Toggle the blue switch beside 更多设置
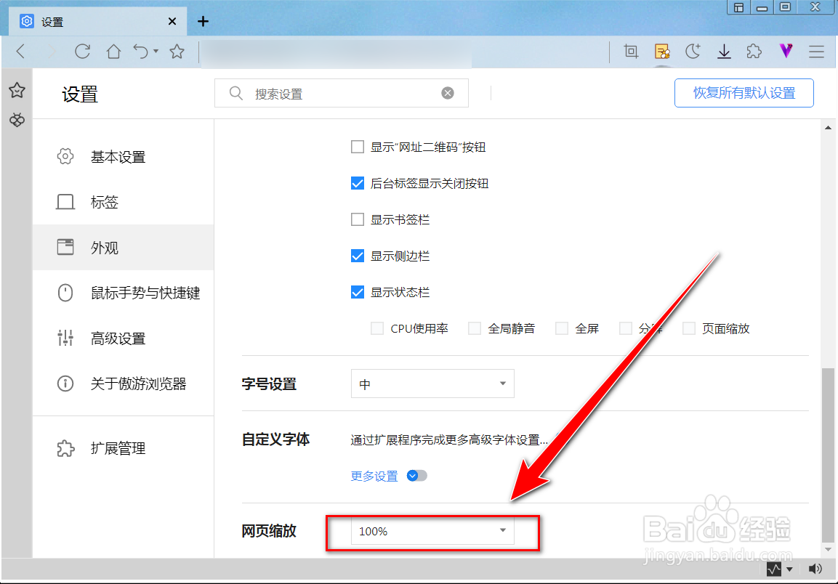838x584 pixels. click(415, 476)
